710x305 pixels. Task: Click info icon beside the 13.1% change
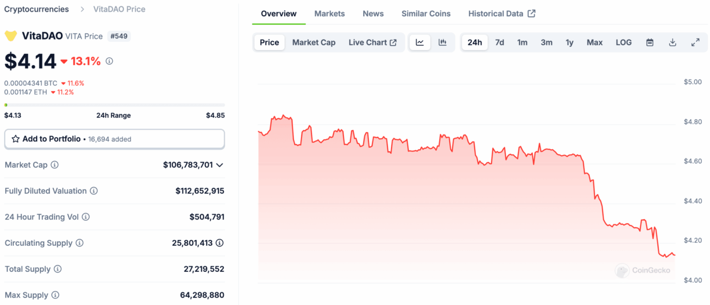109,61
